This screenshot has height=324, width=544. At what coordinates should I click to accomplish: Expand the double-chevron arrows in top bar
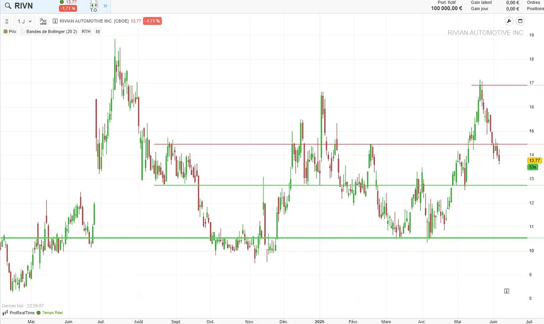[x=105, y=6]
